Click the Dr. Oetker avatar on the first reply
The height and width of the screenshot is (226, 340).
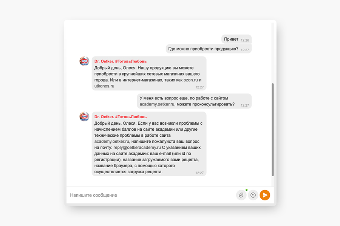84,61
